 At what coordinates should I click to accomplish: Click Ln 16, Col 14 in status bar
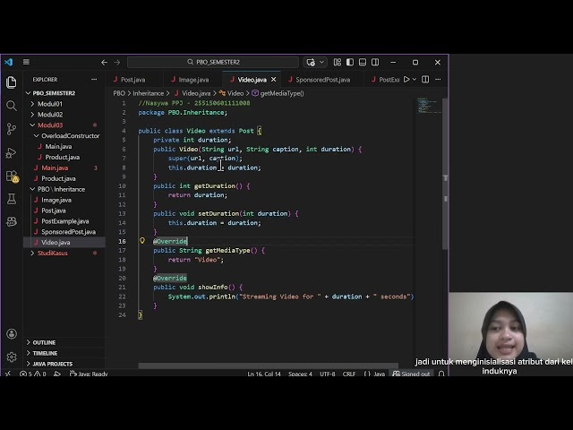tap(264, 374)
